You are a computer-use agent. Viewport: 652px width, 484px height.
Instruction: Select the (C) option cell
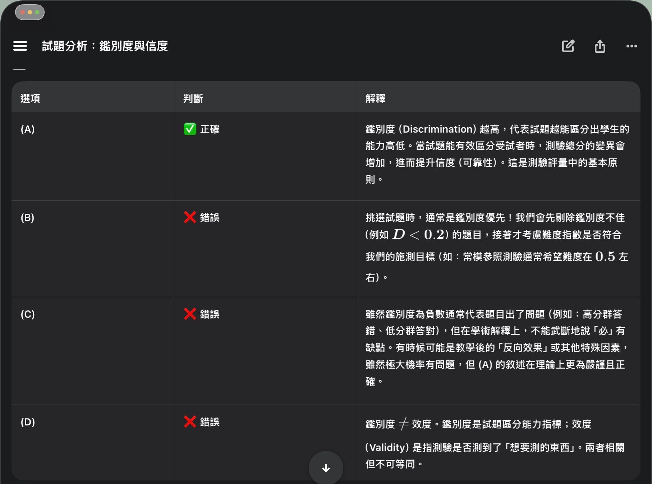click(x=28, y=314)
